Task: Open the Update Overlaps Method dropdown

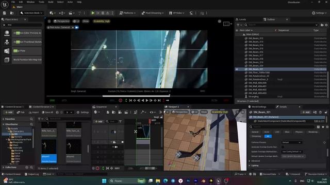Action: tap(292, 152)
